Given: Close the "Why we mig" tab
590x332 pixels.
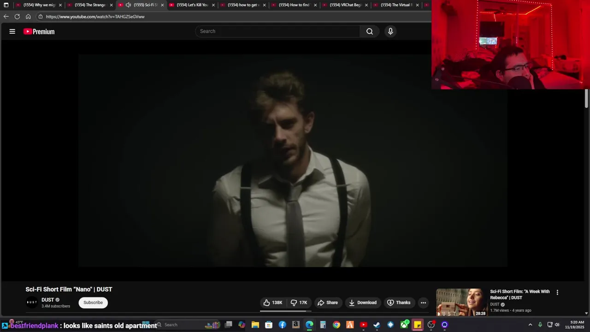Looking at the screenshot, I should pyautogui.click(x=60, y=5).
